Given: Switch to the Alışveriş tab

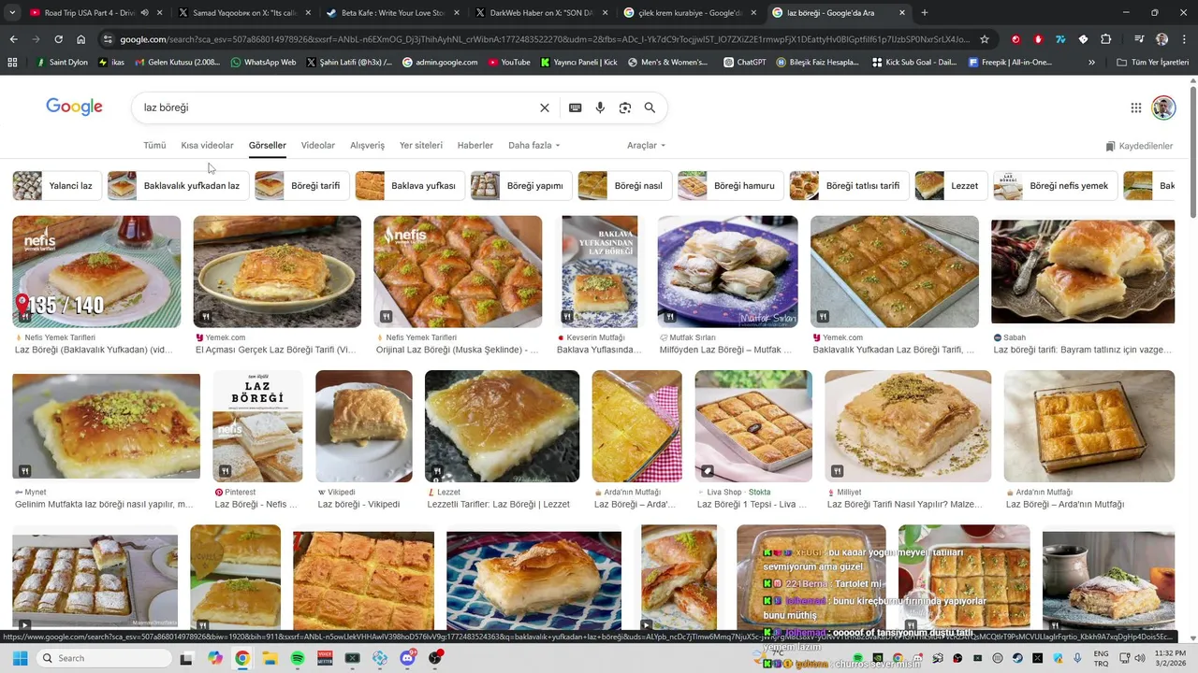Looking at the screenshot, I should [x=367, y=146].
